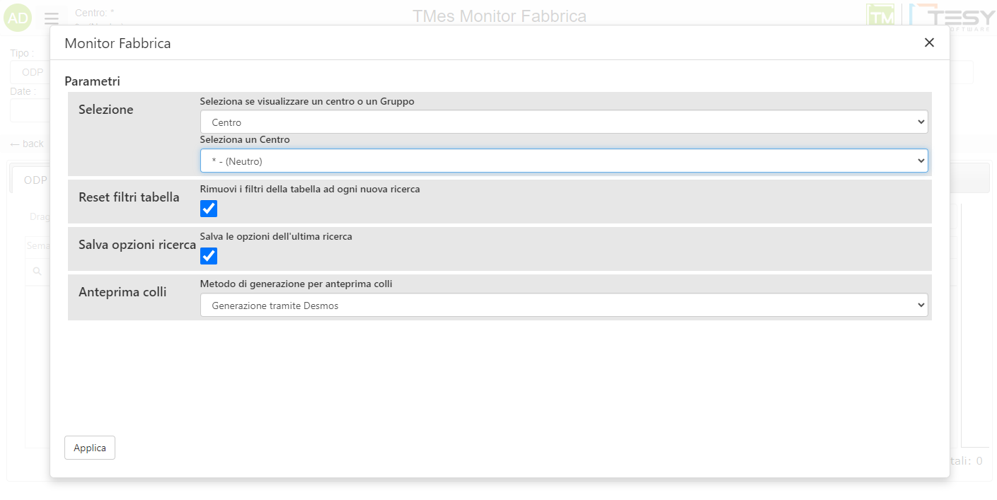997x500 pixels.
Task: Click the Tipo field showing ODP
Action: [30, 72]
